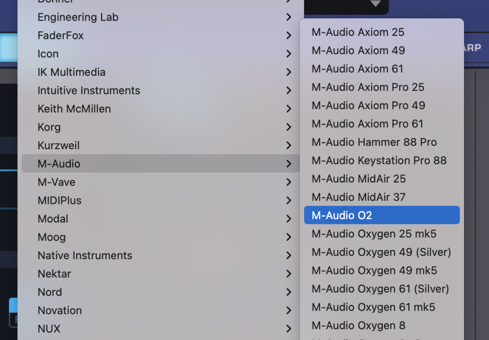Select M-Audio O2 from the submenu
Image resolution: width=489 pixels, height=340 pixels.
[381, 215]
